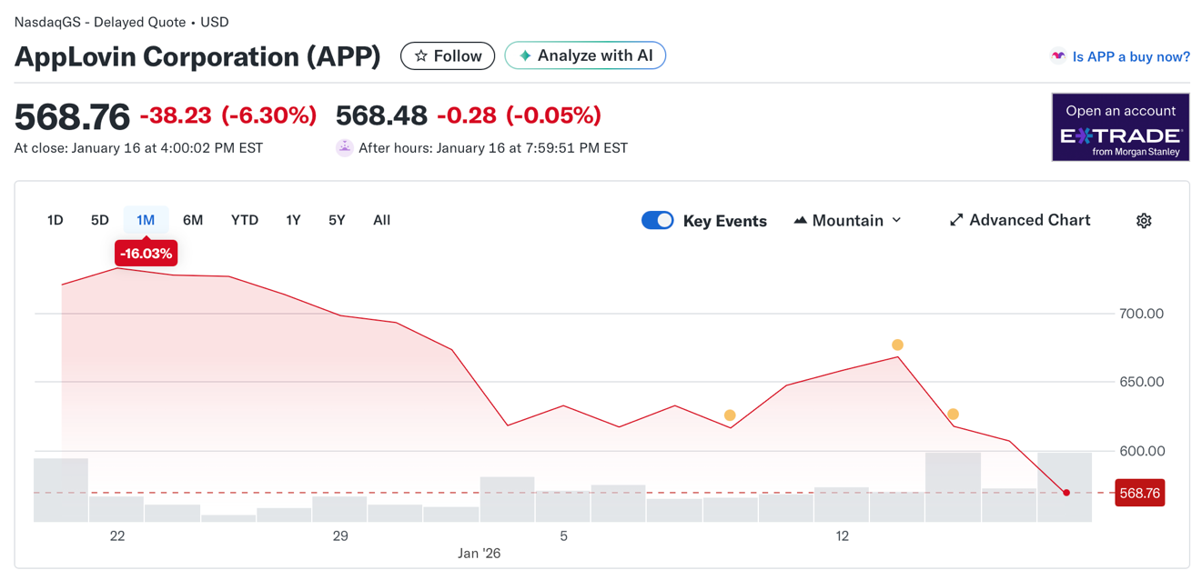The height and width of the screenshot is (580, 1202).
Task: Click the Mountain chart type icon
Action: 801,220
